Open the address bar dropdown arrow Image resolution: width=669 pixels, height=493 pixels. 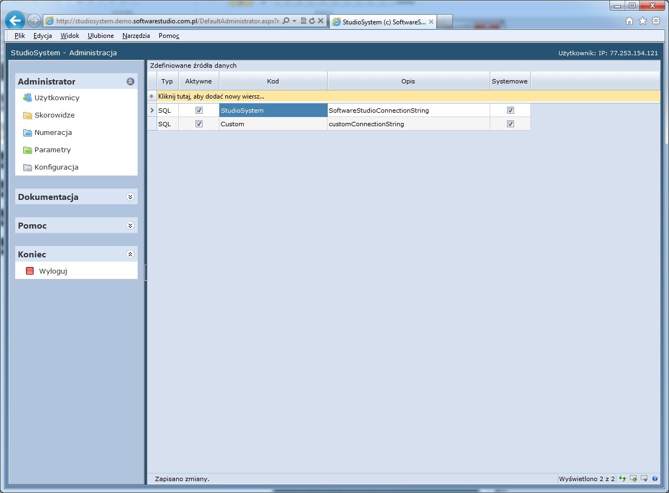click(x=294, y=21)
